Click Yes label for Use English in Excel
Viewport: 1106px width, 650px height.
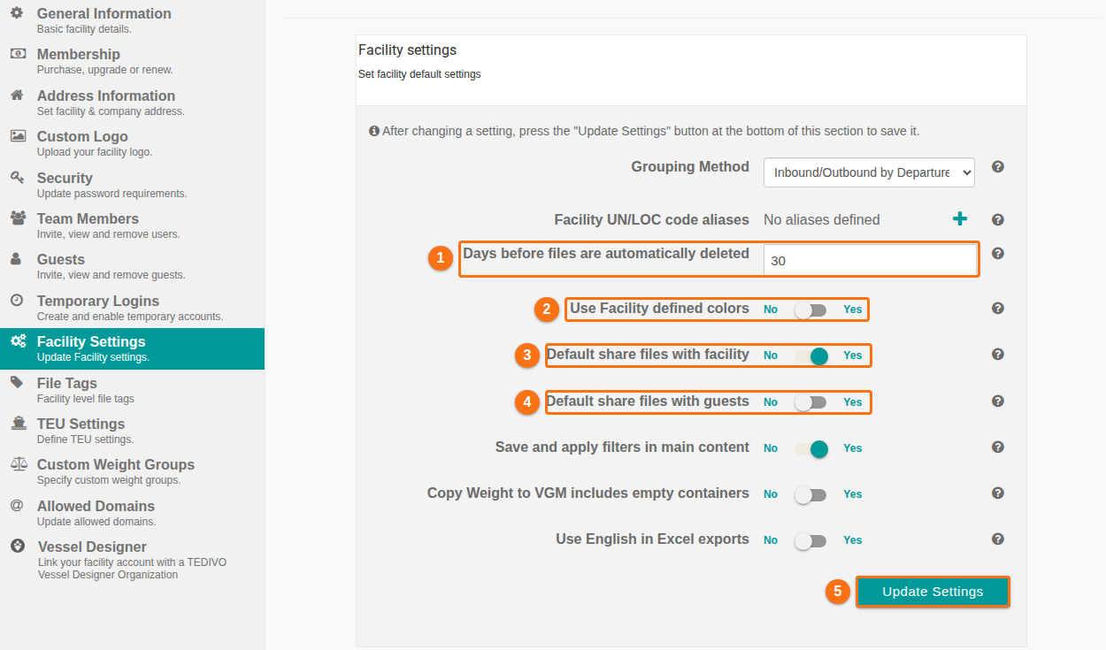(853, 540)
